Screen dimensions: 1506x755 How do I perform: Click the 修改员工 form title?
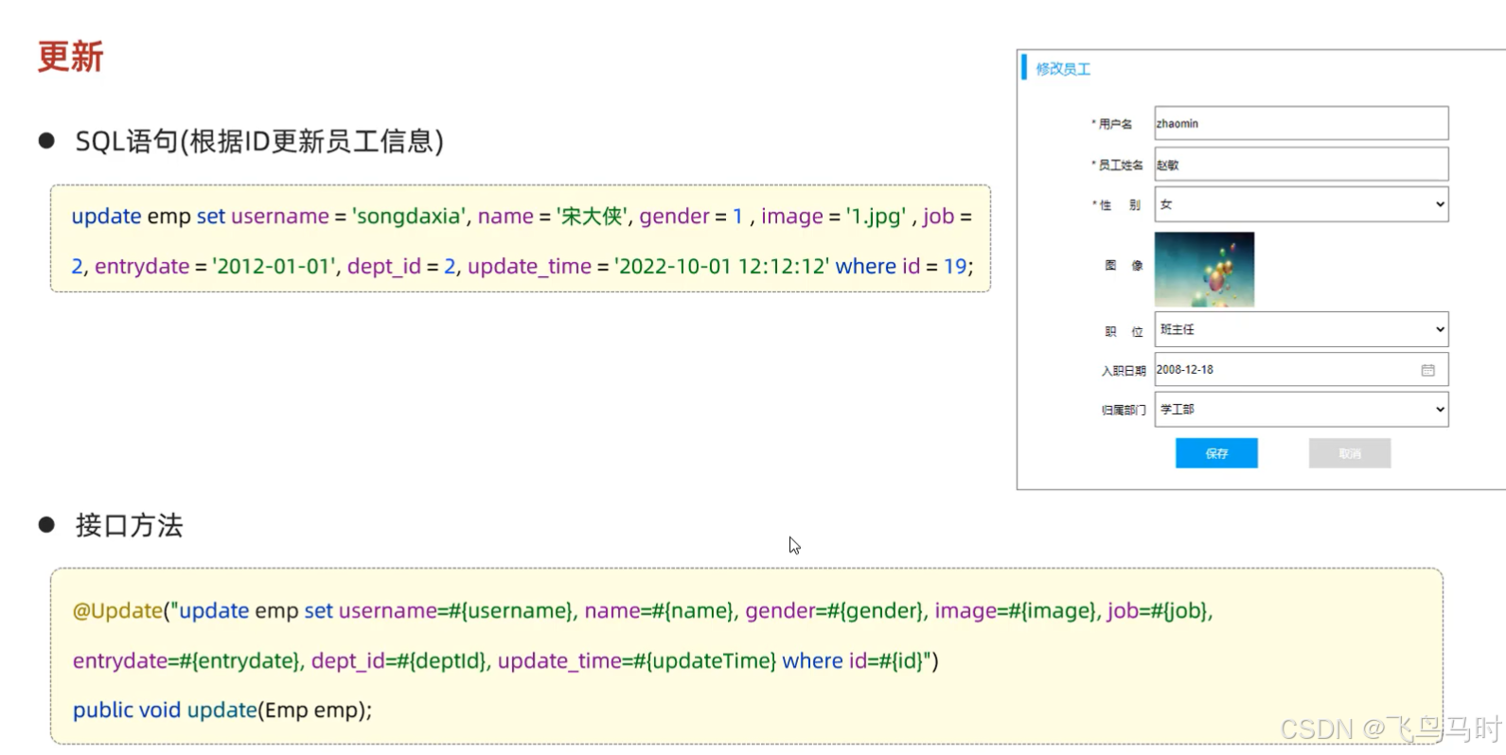[1063, 69]
